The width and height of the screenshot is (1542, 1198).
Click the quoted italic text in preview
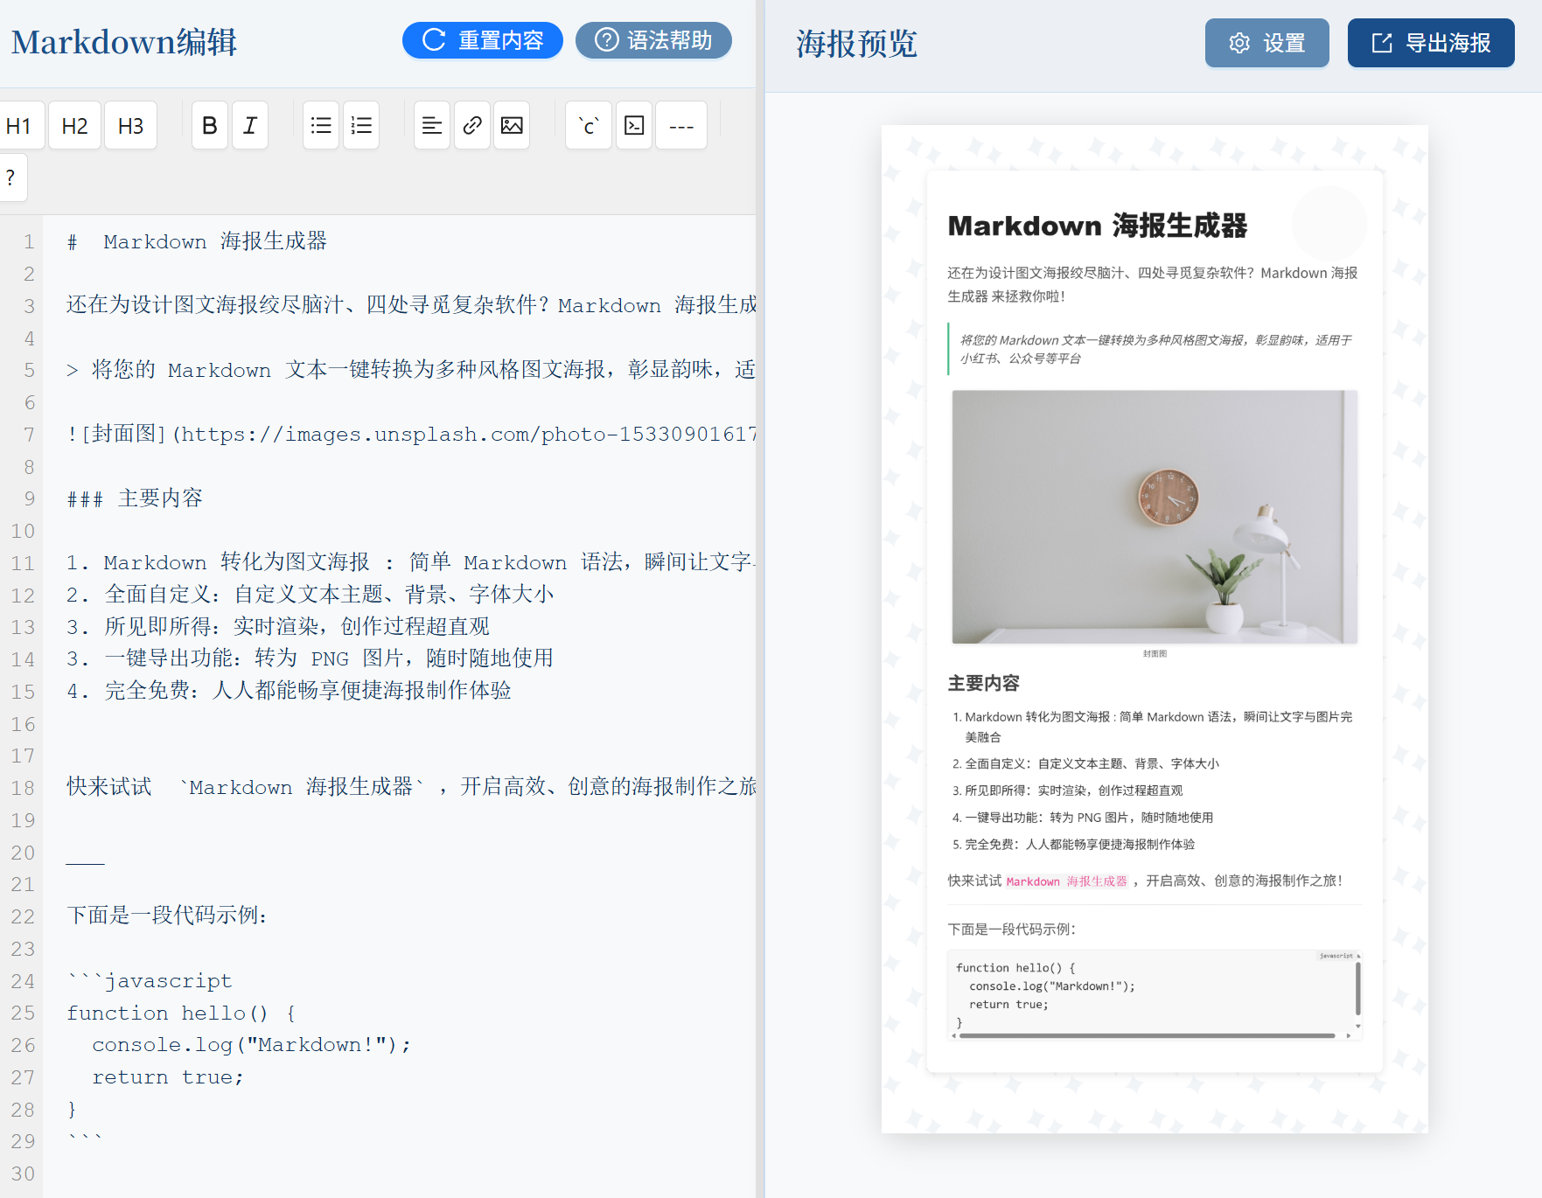point(1156,349)
